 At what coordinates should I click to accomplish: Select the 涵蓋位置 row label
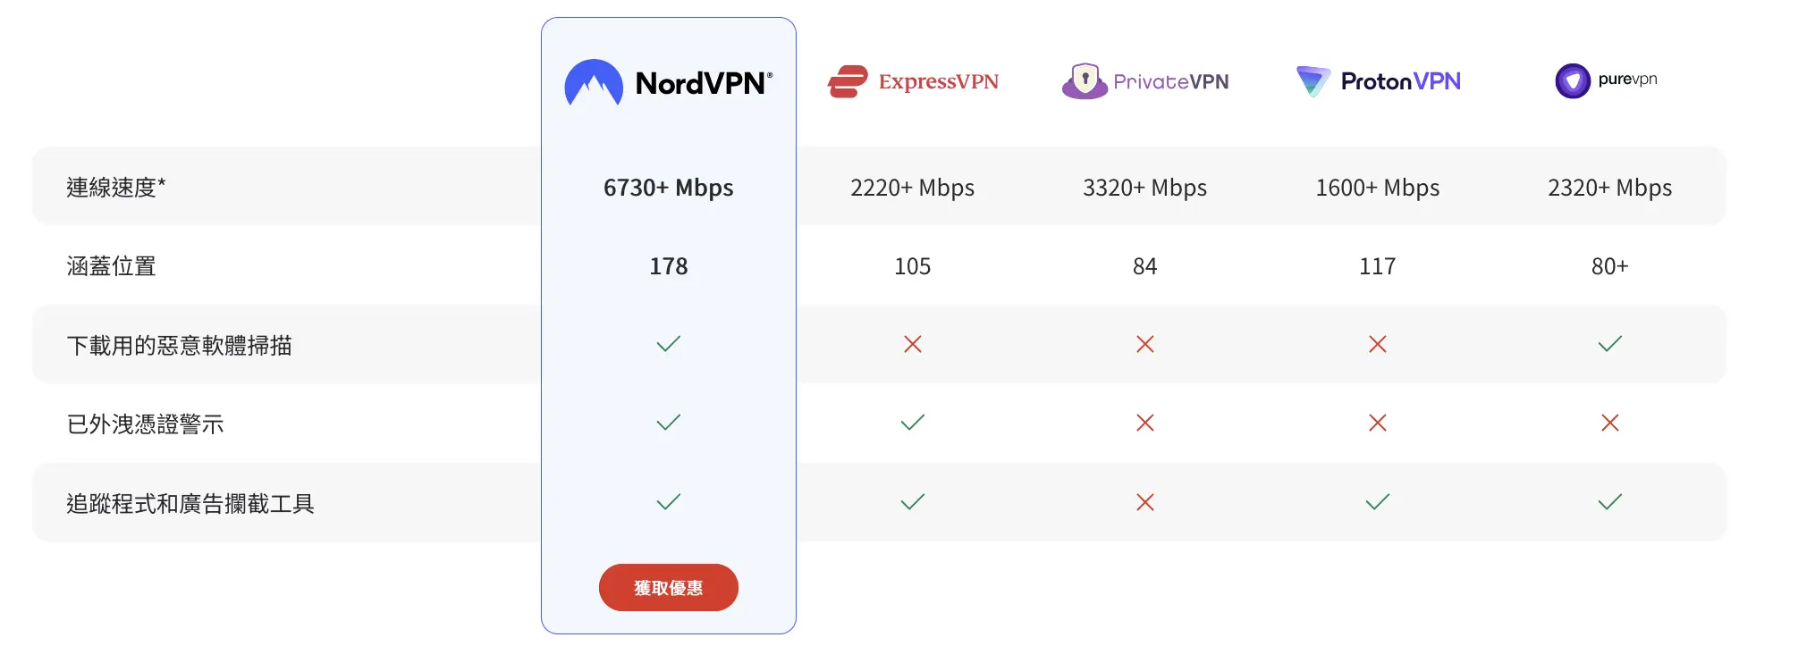[x=112, y=266]
